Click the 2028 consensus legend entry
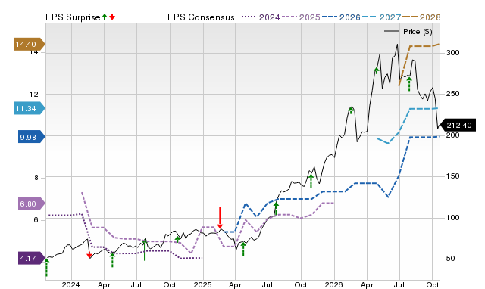The image size is (485, 289). click(421, 17)
